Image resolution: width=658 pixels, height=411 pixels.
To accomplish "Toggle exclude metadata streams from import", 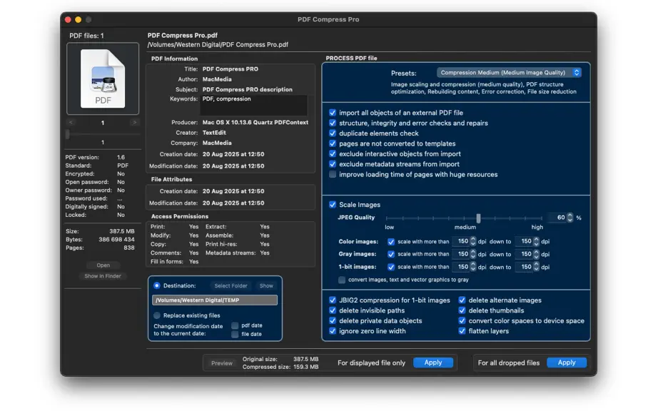I will (333, 164).
